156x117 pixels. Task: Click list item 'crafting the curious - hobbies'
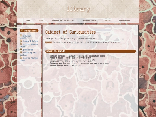79,64
